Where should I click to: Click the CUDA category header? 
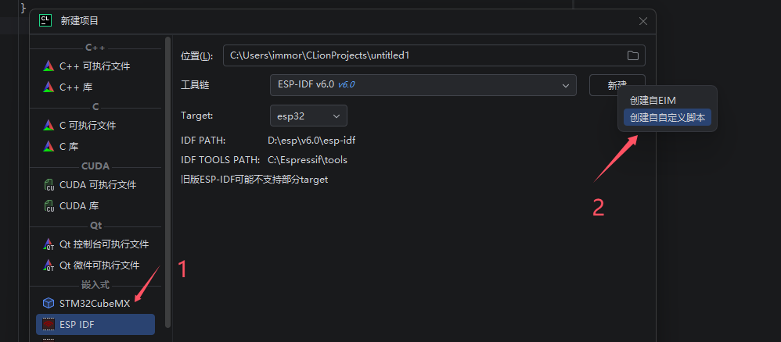point(95,166)
